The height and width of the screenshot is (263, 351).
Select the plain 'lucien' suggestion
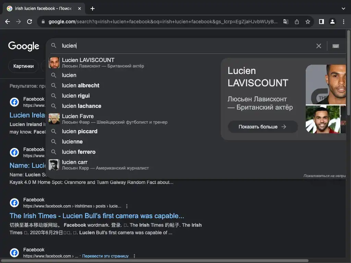click(133, 75)
